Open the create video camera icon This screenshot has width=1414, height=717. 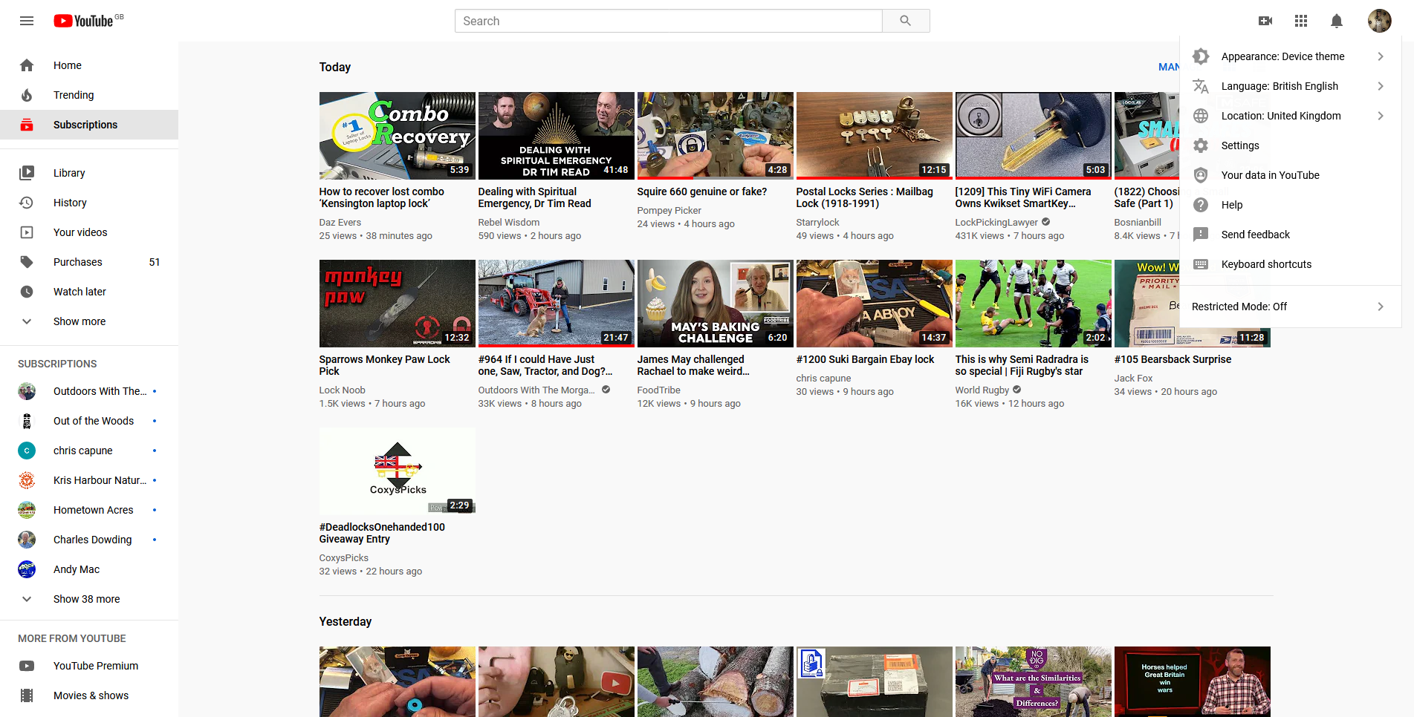tap(1265, 21)
